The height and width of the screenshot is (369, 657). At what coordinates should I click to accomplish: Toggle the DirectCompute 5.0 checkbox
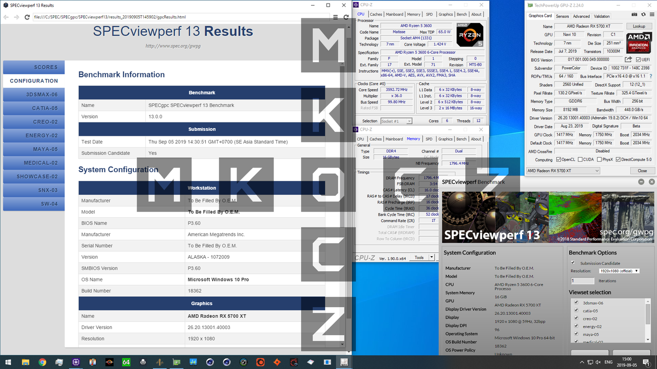[x=618, y=159]
